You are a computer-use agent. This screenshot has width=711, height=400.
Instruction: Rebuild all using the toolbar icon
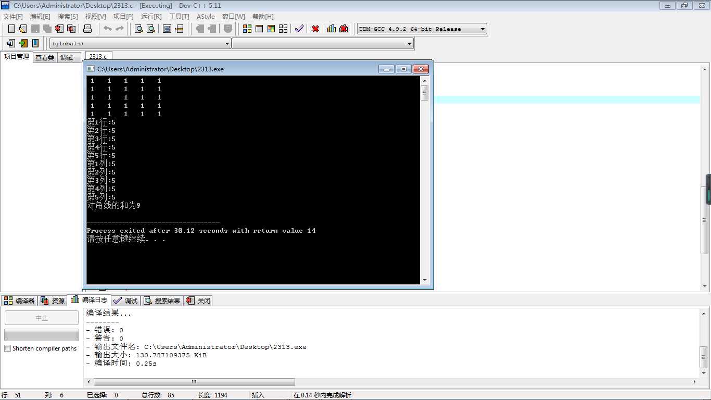click(x=283, y=29)
